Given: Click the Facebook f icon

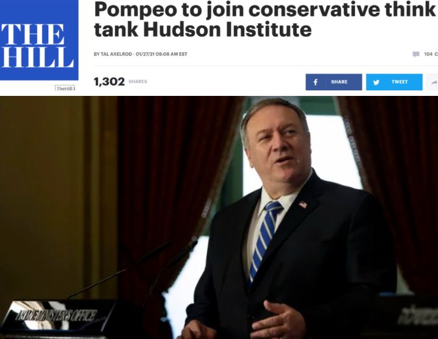Looking at the screenshot, I should (315, 82).
